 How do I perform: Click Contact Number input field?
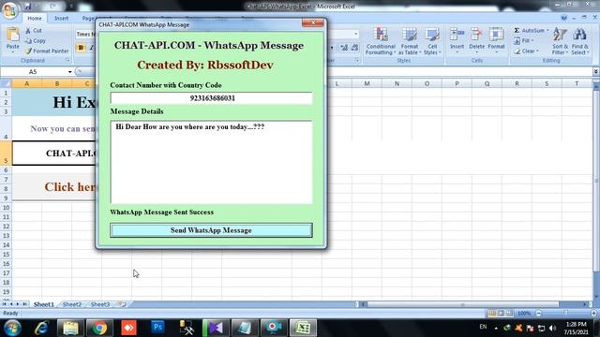211,98
